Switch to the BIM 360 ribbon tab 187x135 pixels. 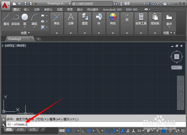pos(132,9)
